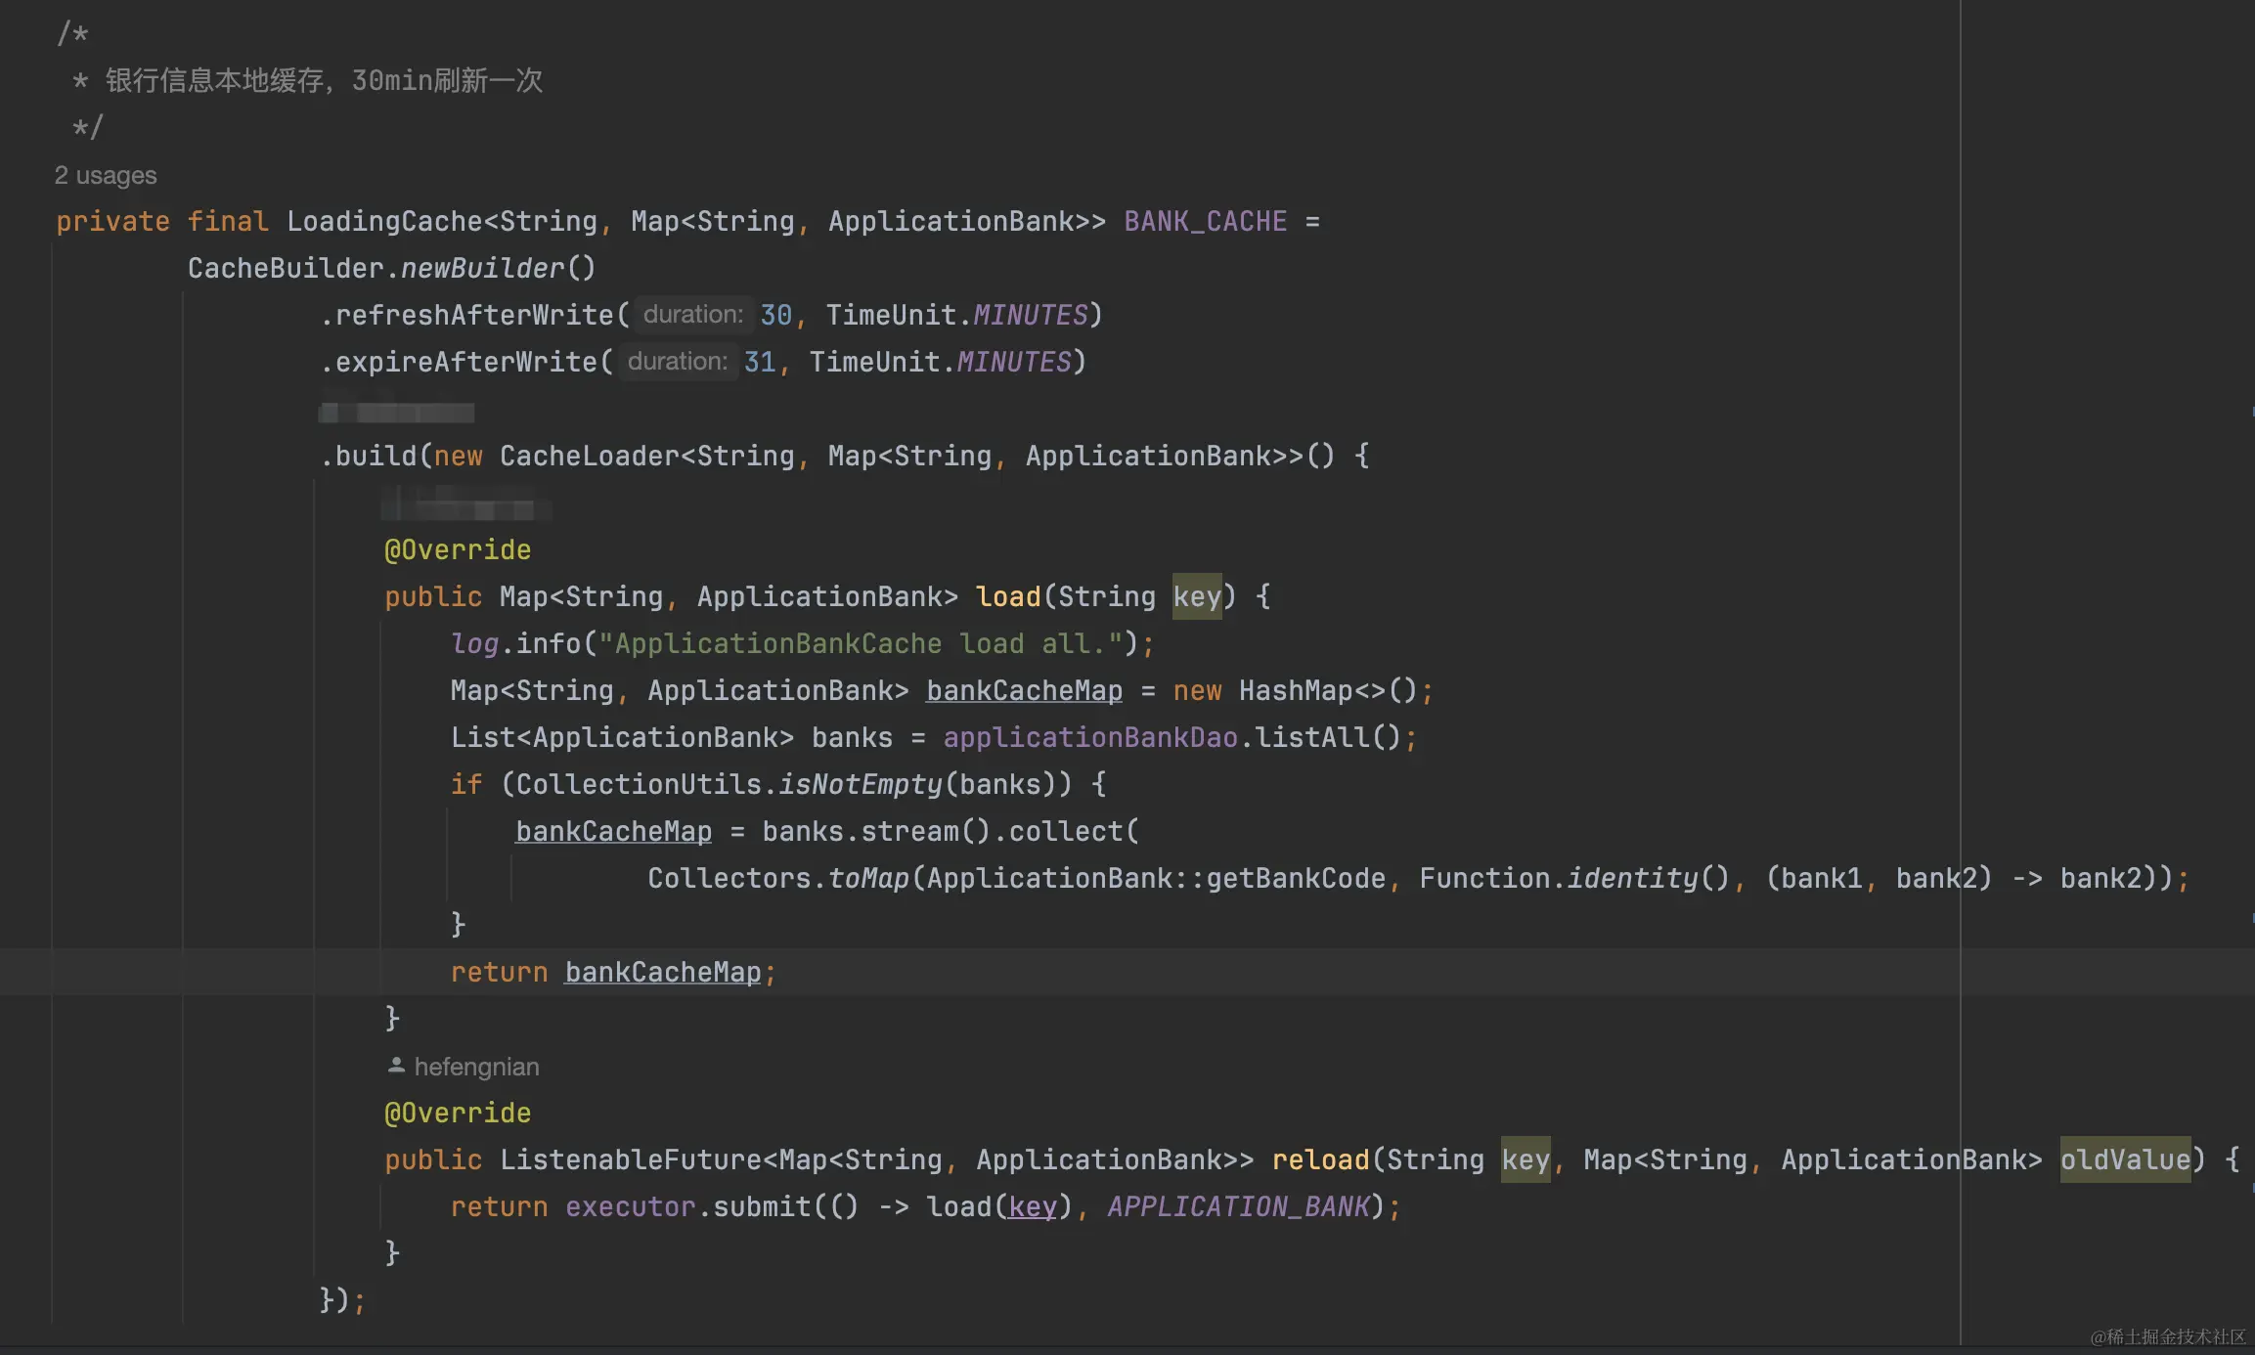The width and height of the screenshot is (2255, 1355).
Task: Click the APPLICATION_BANK constant
Action: (1238, 1206)
